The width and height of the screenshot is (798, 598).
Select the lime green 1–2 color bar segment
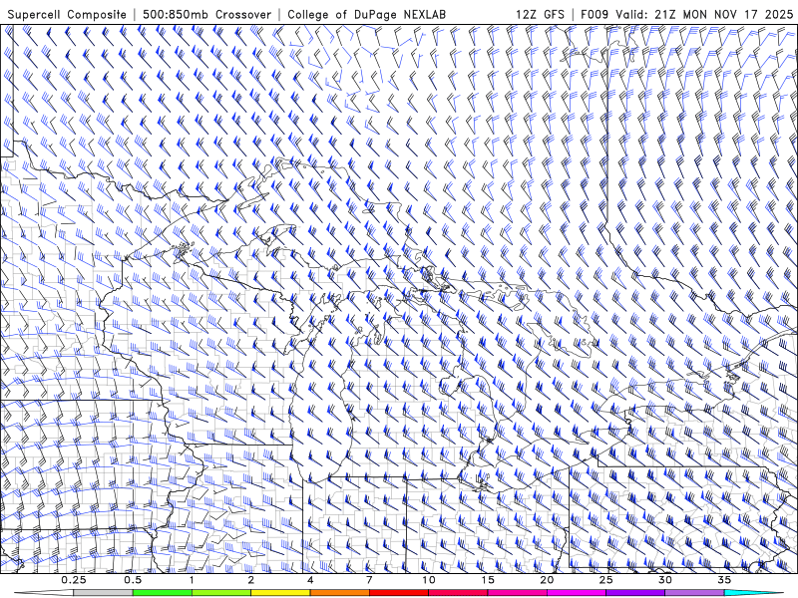coord(221,593)
